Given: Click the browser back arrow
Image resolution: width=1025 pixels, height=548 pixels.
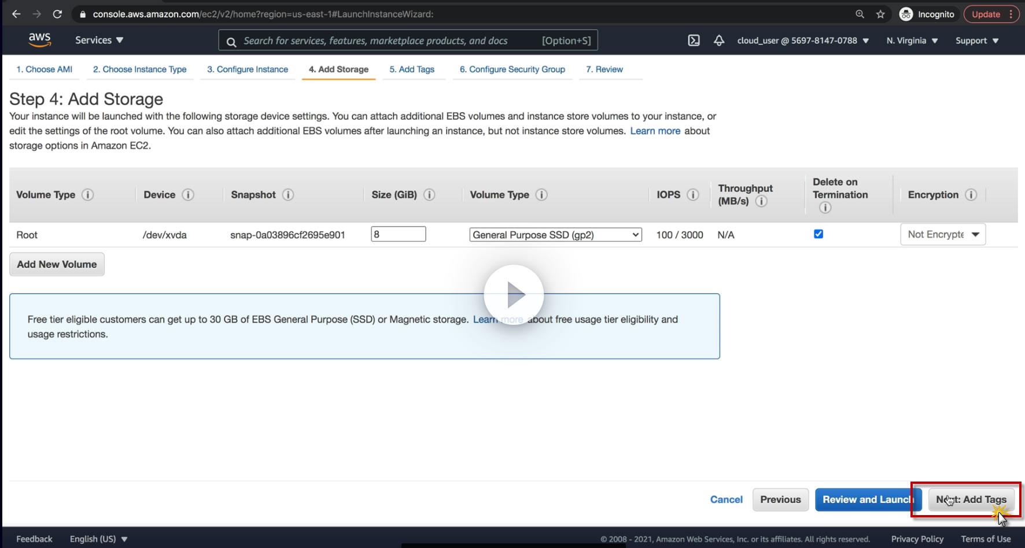Looking at the screenshot, I should coord(16,14).
